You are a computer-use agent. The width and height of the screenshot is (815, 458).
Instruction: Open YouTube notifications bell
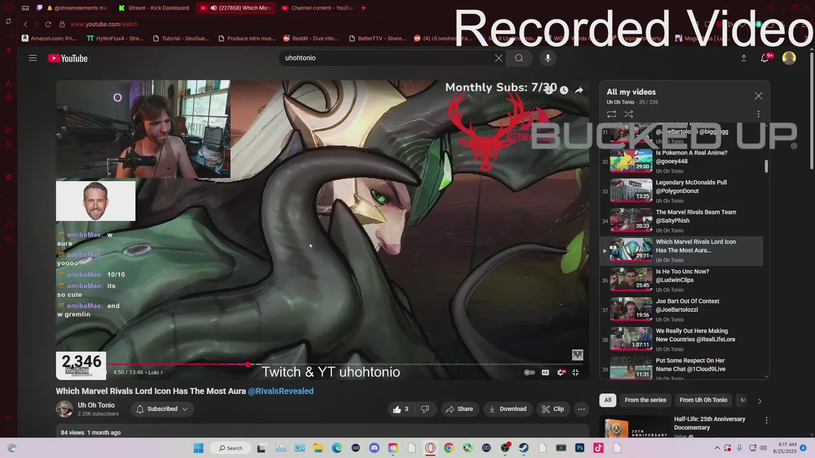click(x=765, y=58)
